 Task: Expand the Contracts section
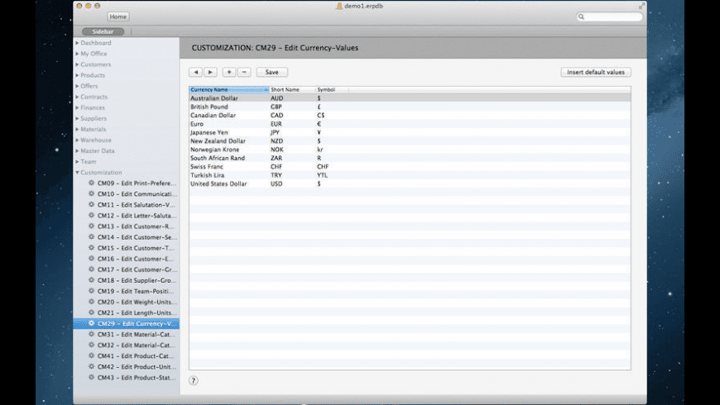(77, 97)
